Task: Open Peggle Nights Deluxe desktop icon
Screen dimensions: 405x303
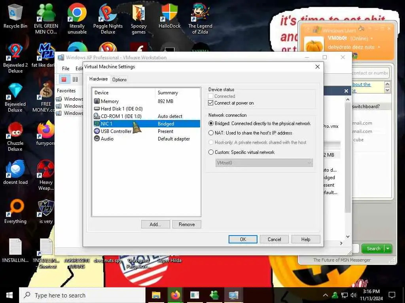Action: coord(108,19)
